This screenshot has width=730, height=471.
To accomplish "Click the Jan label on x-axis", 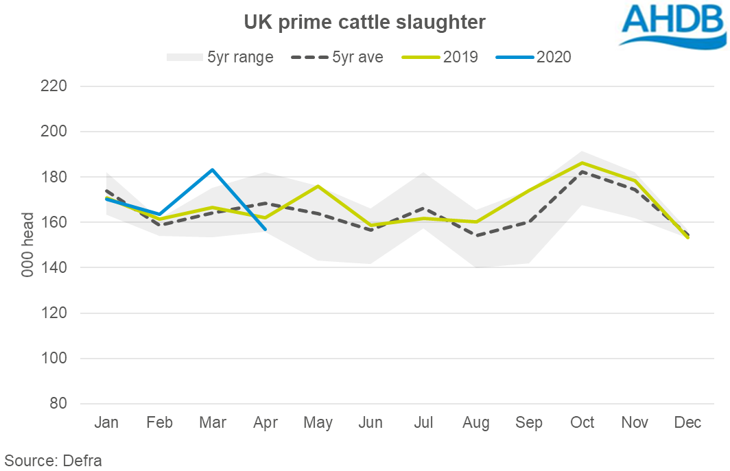I will coord(106,422).
